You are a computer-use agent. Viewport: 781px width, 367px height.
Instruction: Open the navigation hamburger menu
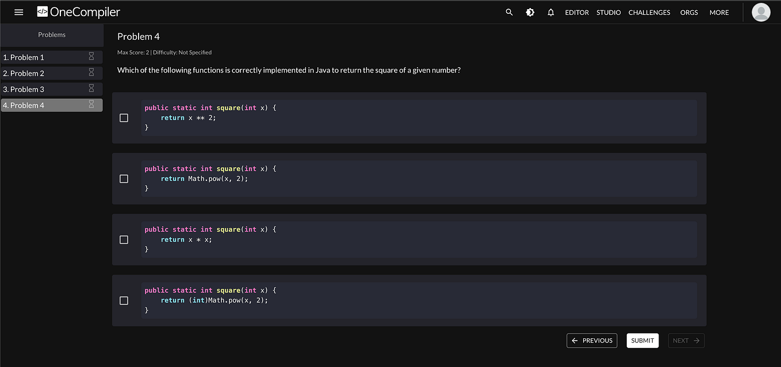[18, 12]
